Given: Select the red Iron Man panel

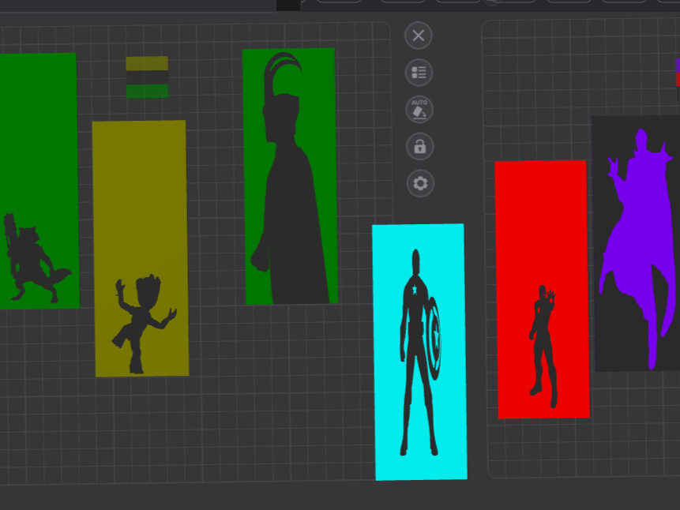Looking at the screenshot, I should click(542, 289).
